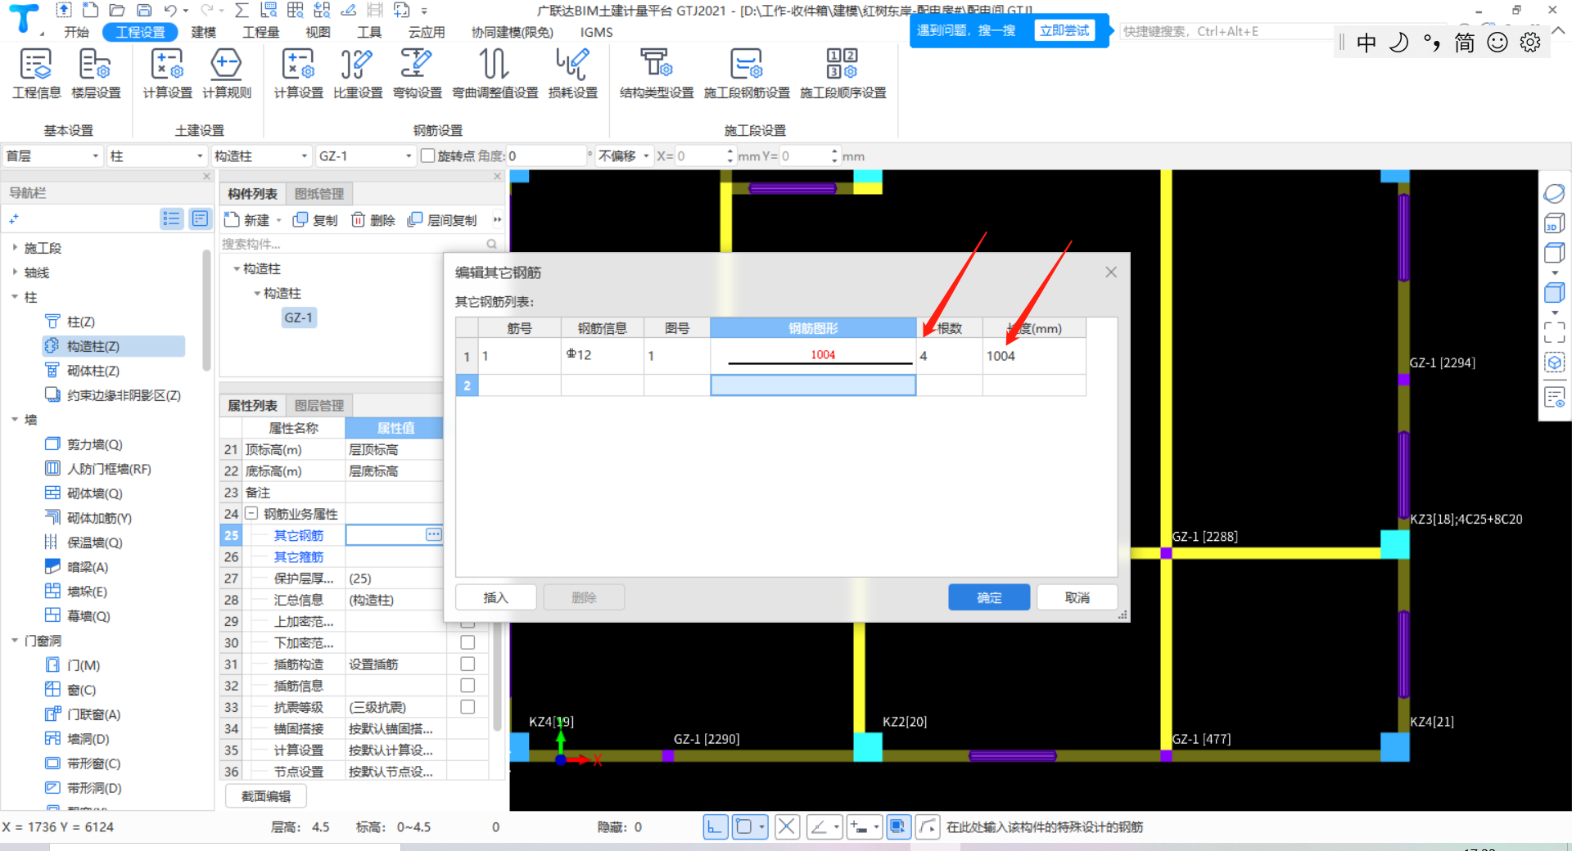Click 取消 button in dialog
This screenshot has height=851, width=1572.
pyautogui.click(x=1077, y=597)
